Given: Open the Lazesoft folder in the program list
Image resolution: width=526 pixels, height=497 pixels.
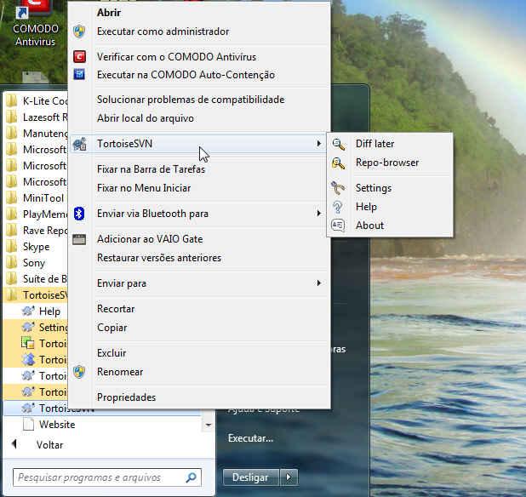Looking at the screenshot, I should [x=37, y=117].
